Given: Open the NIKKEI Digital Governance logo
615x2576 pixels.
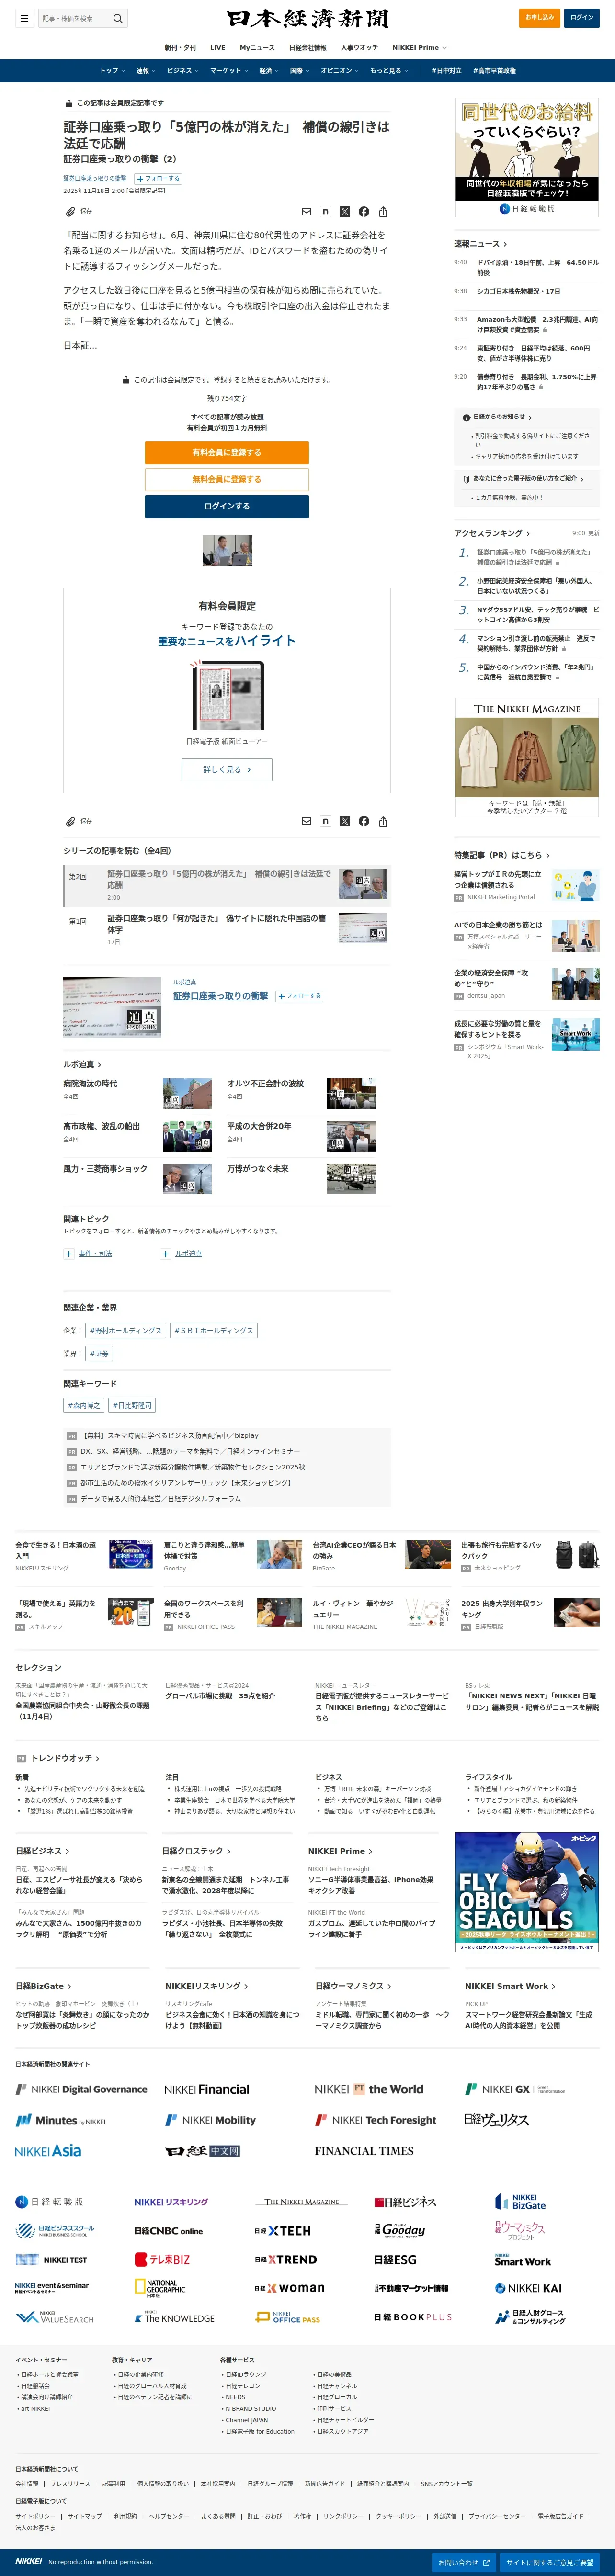Looking at the screenshot, I should (x=81, y=2089).
